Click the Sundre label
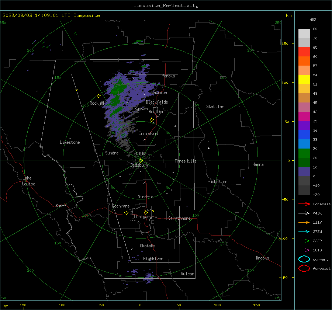Screen dimensions: 332x310 click(112, 153)
